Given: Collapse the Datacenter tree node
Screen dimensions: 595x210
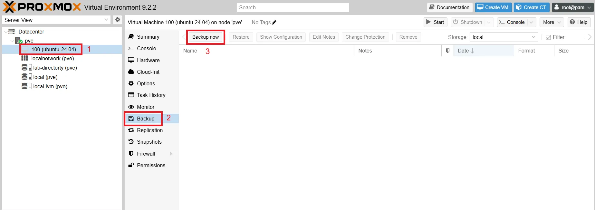Looking at the screenshot, I should 5,32.
